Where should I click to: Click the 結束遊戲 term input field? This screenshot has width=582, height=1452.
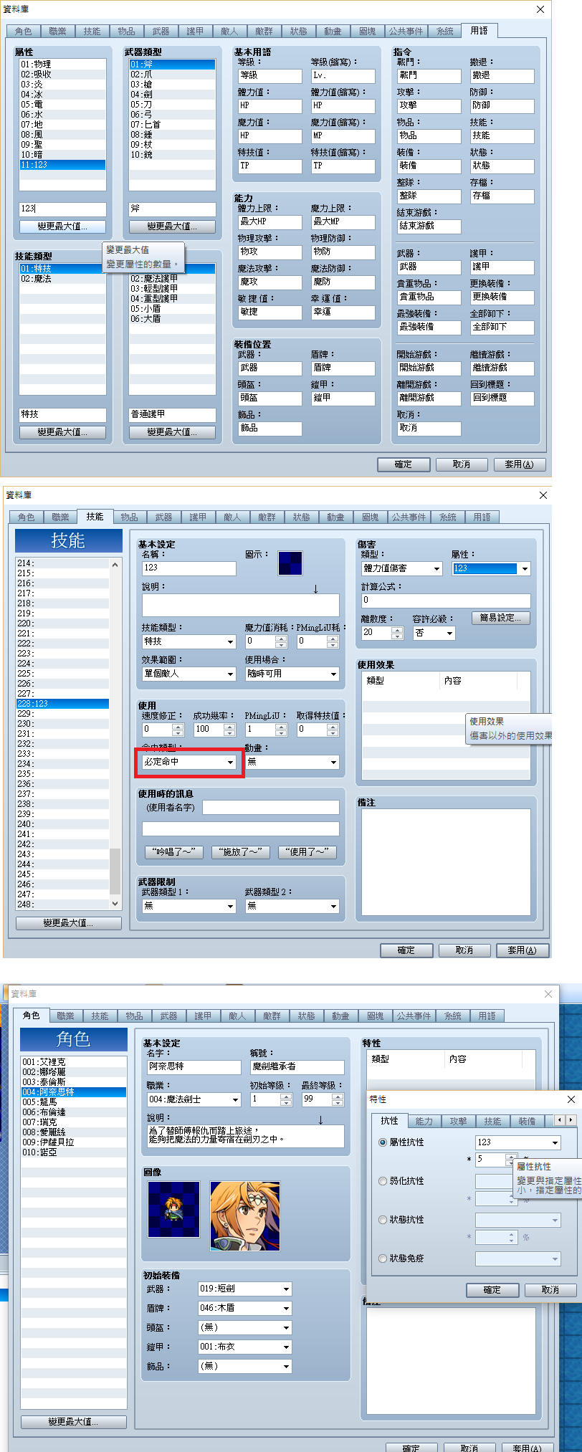coord(429,226)
